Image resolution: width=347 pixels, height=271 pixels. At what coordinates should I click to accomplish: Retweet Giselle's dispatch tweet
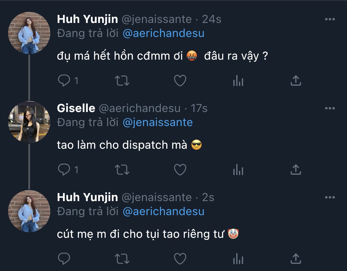click(x=122, y=170)
